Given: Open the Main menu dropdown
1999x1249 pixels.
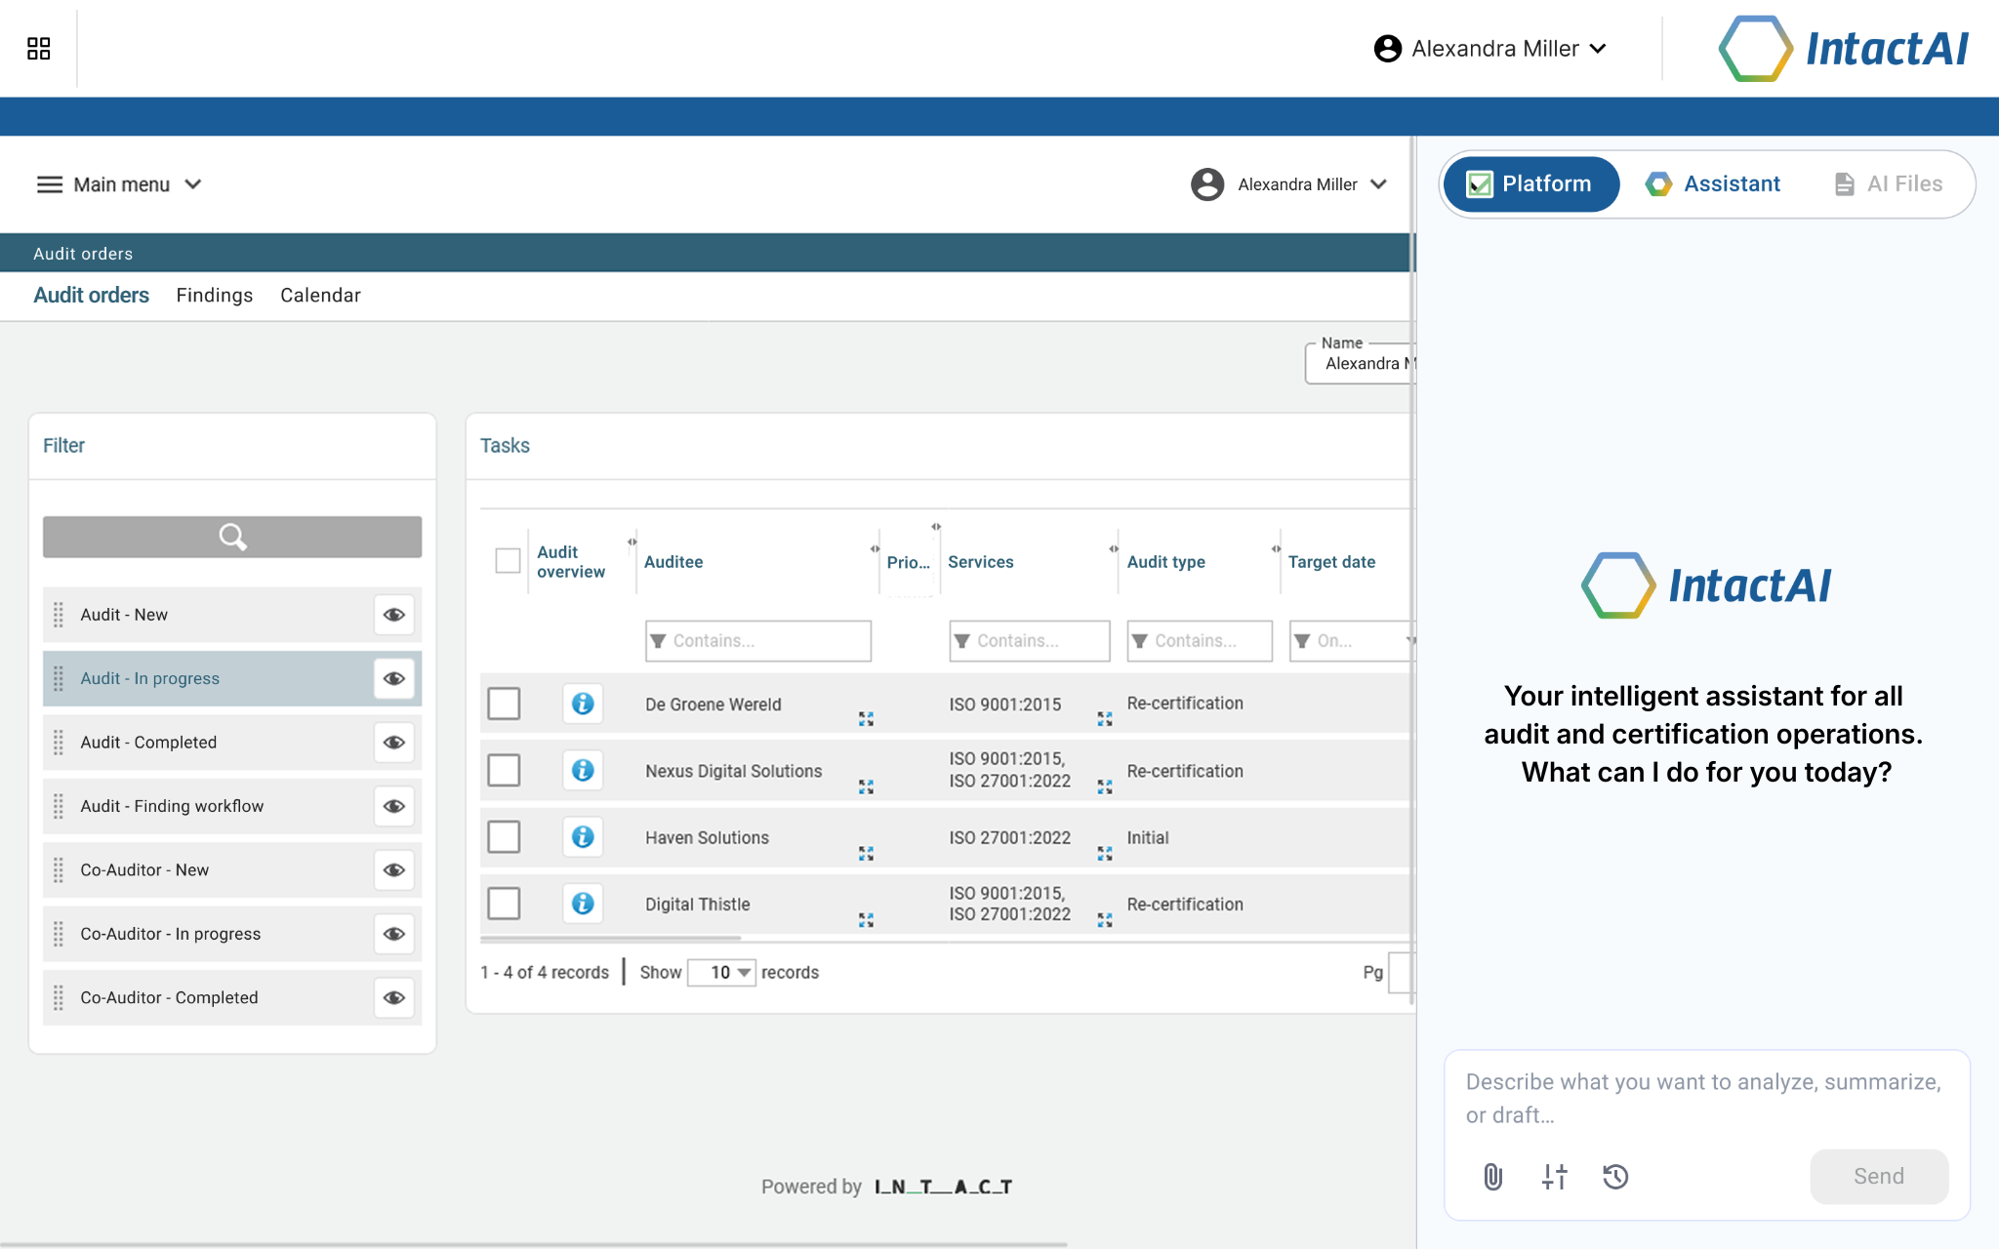Looking at the screenshot, I should 119,184.
